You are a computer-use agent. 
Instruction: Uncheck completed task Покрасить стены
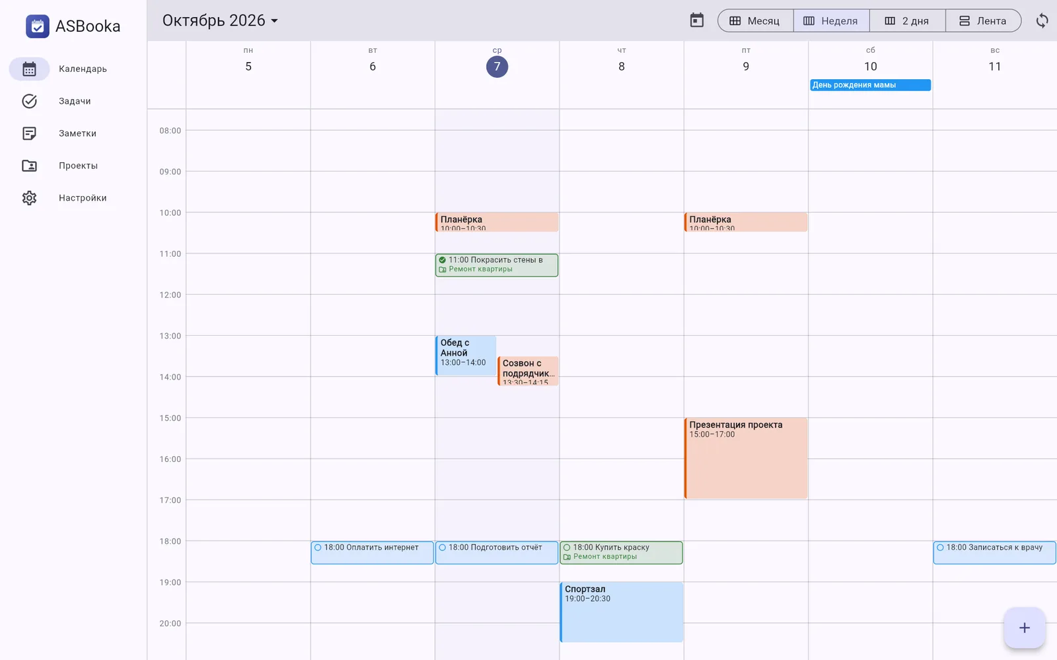(x=443, y=260)
